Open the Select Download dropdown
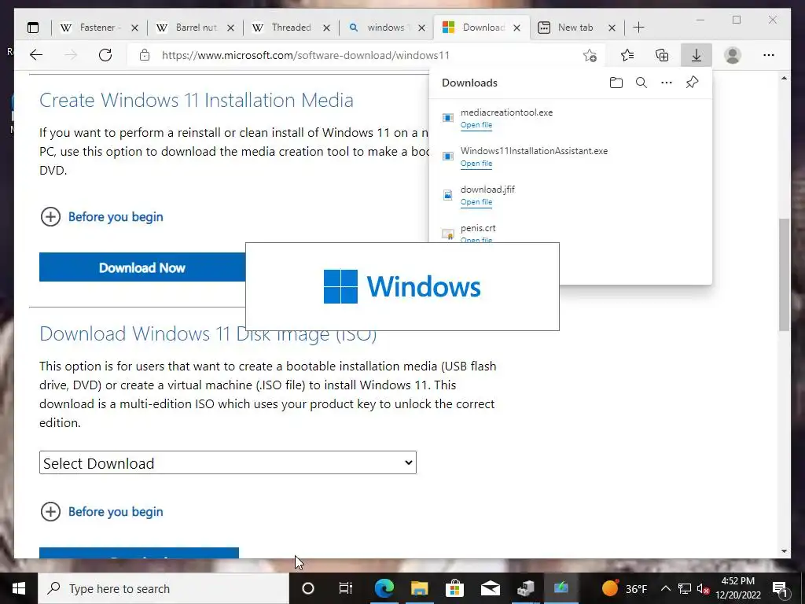 click(x=228, y=462)
